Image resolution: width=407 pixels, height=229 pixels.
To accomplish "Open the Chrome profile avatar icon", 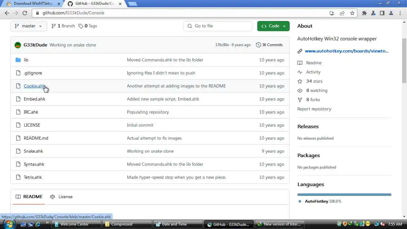I will click(391, 13).
